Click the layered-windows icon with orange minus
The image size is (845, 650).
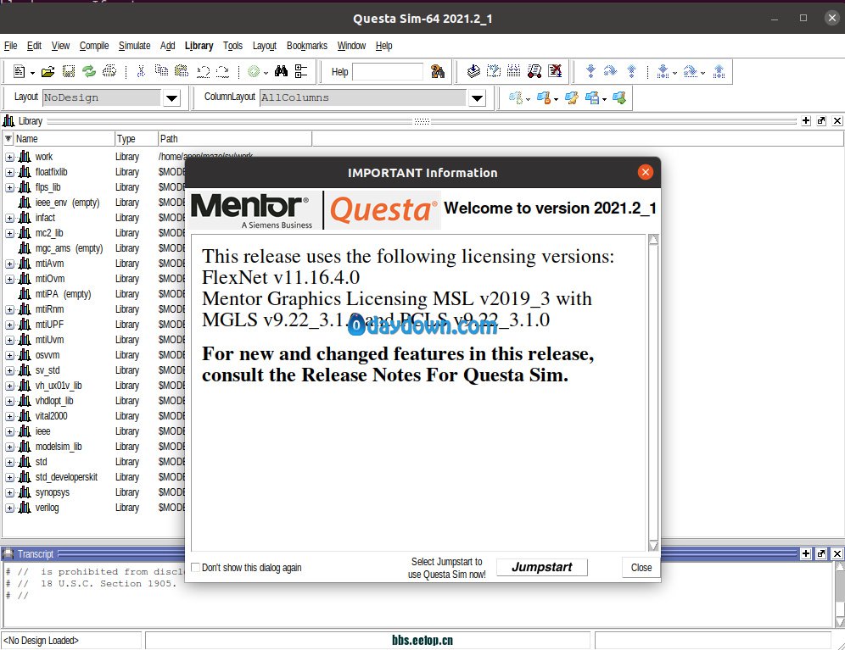544,98
